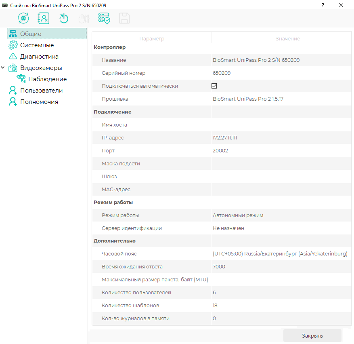Viewport: 354px width, 344px height.
Task: Click the firmware value BioSmart UniPass Pro 2 1.5.17
Action: 248,99
